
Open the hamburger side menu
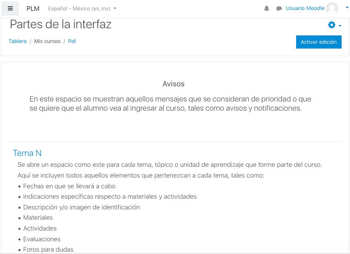point(10,8)
